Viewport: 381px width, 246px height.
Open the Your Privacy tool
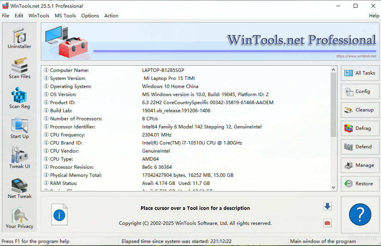(x=19, y=218)
